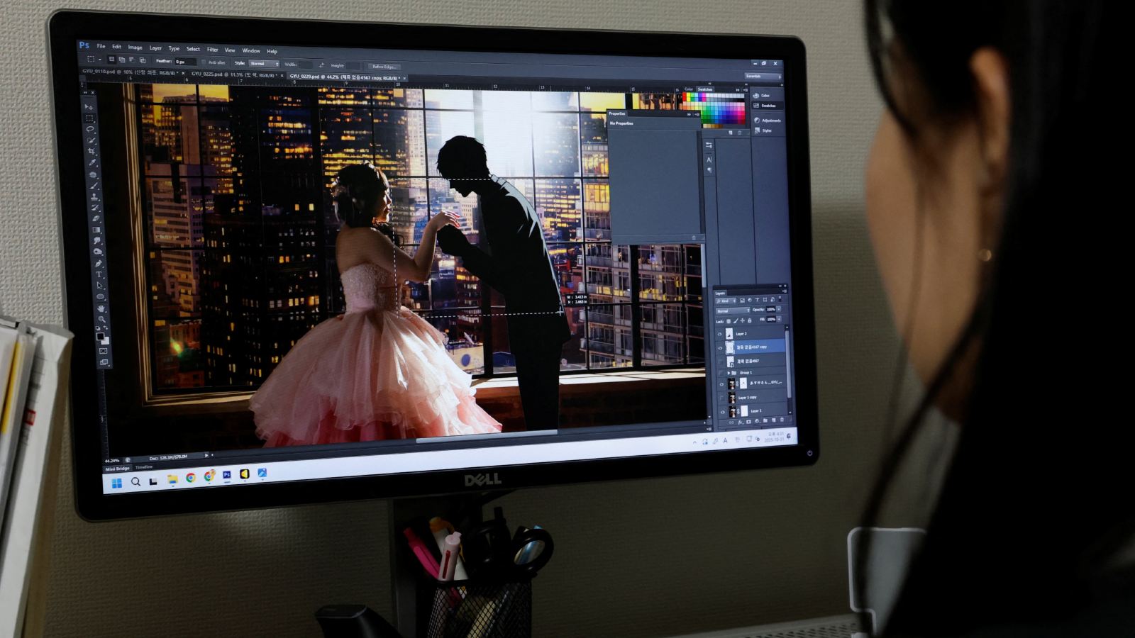Select the Zoom magnifier tool
This screenshot has width=1135, height=638.
[101, 320]
